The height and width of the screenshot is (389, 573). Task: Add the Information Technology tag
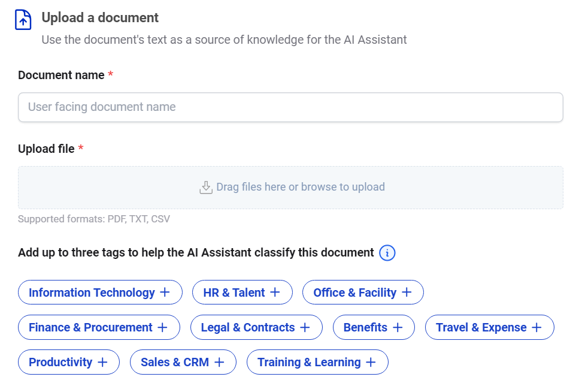click(x=100, y=292)
